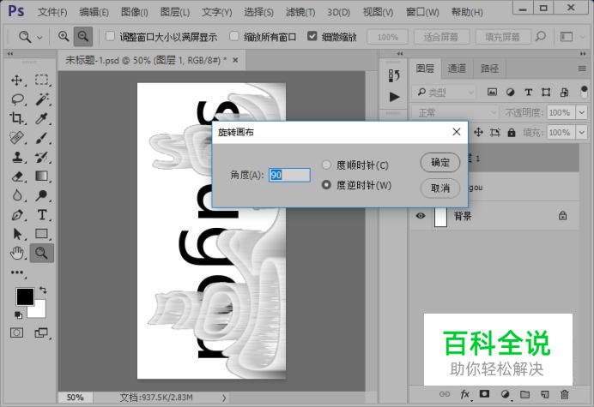The width and height of the screenshot is (594, 407).
Task: Select the Pen tool
Action: pos(16,215)
